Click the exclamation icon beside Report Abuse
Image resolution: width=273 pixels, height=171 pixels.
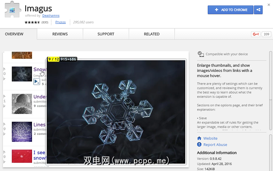pyautogui.click(x=199, y=145)
